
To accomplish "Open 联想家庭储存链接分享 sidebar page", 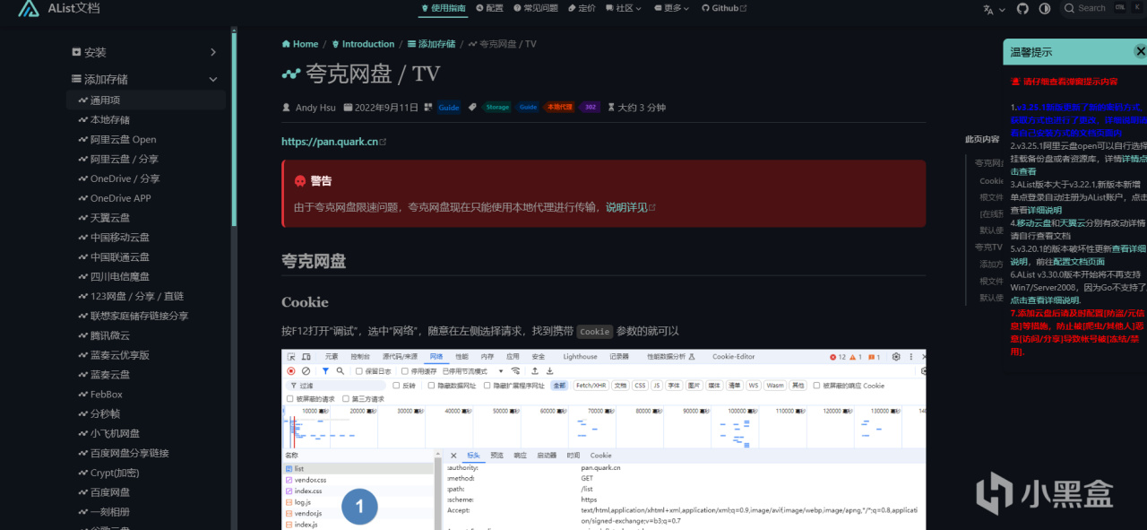I will [145, 316].
